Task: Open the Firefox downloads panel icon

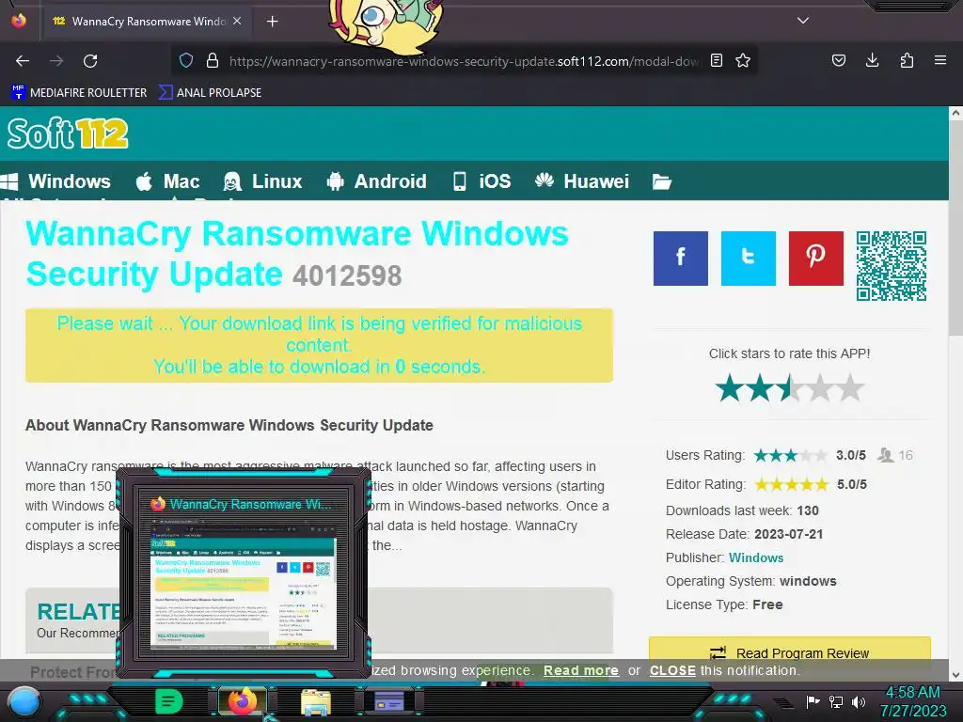Action: 872,61
